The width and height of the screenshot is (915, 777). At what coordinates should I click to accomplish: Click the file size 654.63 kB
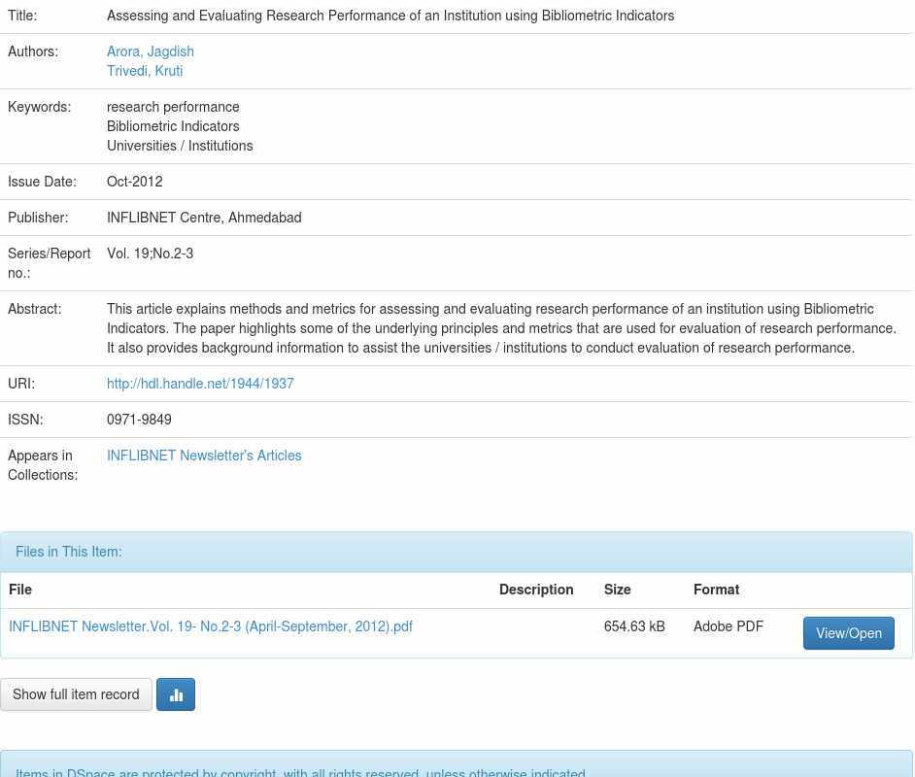[x=634, y=625]
